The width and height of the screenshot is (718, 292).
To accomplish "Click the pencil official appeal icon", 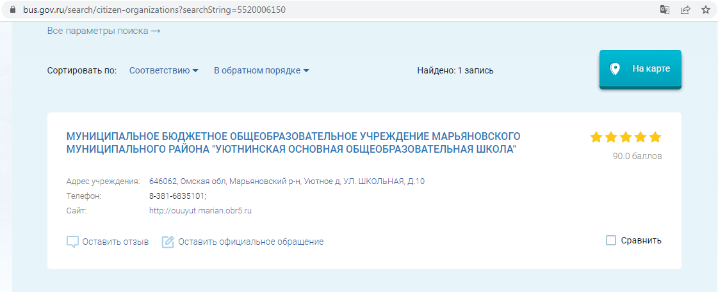I will (168, 242).
